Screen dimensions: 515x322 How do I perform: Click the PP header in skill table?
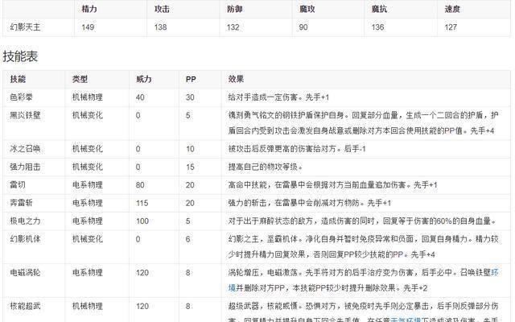(191, 79)
